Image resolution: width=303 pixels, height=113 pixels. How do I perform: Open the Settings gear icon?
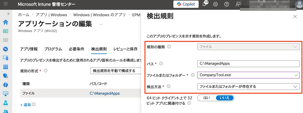pos(215,4)
